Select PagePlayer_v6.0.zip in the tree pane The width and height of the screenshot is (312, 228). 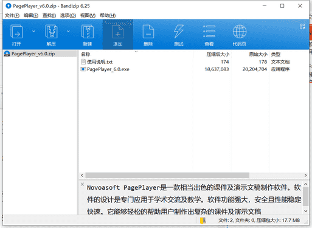pyautogui.click(x=40, y=54)
